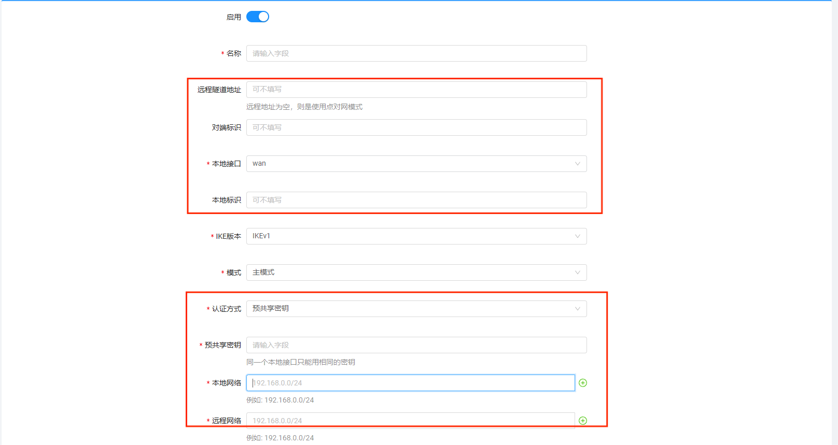The height and width of the screenshot is (445, 838).
Task: Select the 远程网络 subnet input field
Action: coord(410,420)
